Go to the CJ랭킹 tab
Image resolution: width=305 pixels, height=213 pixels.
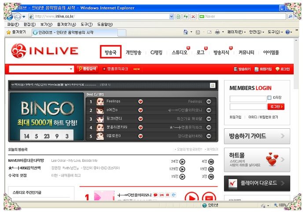156,52
